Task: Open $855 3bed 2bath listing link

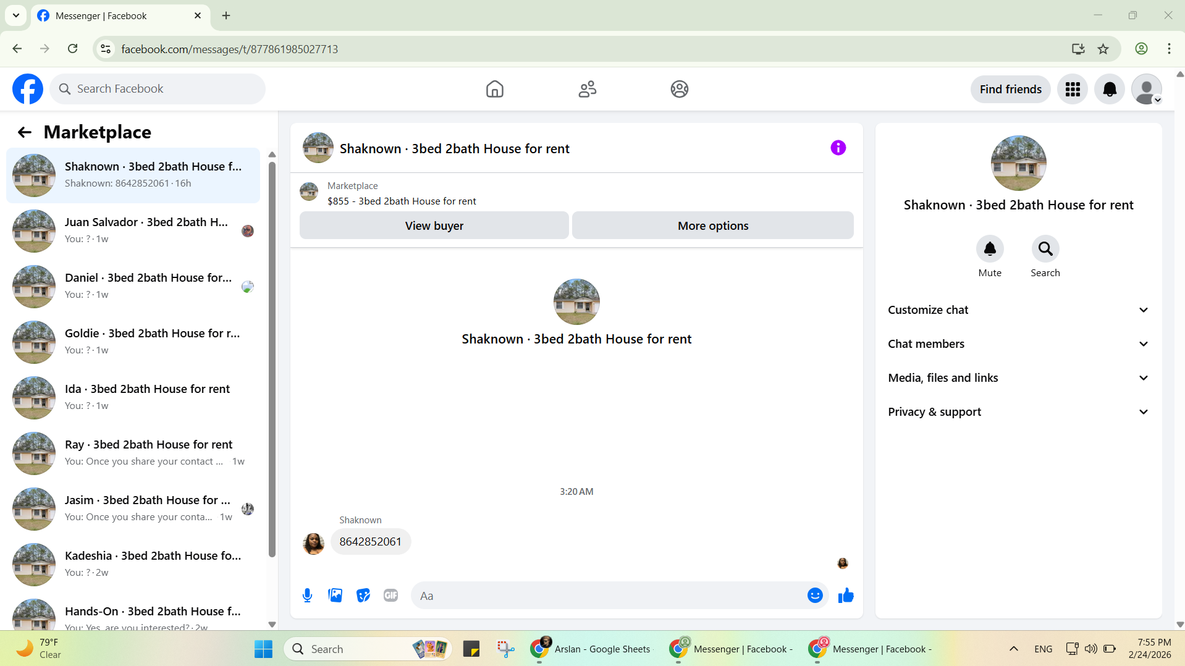Action: click(402, 201)
